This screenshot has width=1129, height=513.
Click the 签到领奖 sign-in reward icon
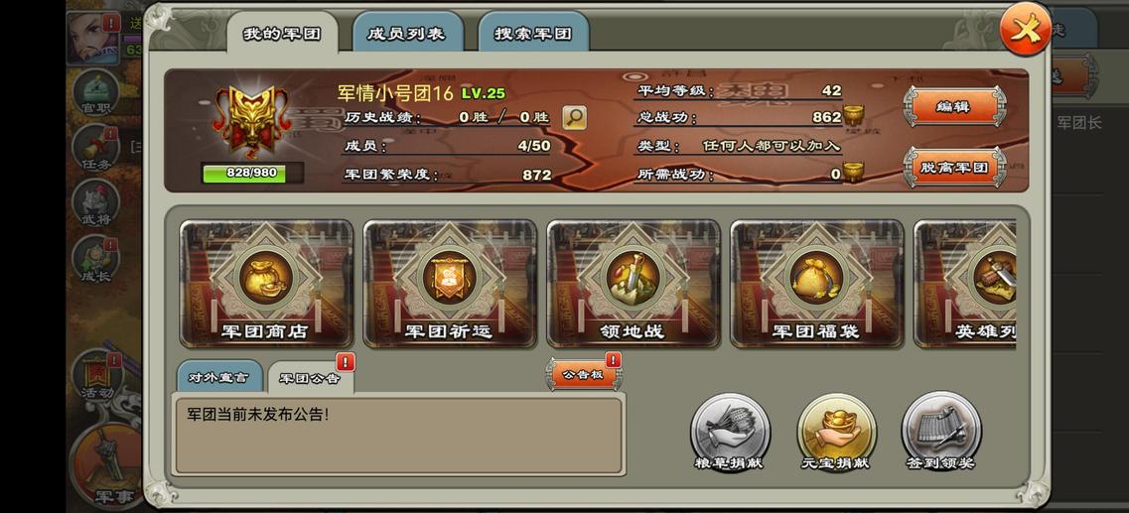(941, 432)
